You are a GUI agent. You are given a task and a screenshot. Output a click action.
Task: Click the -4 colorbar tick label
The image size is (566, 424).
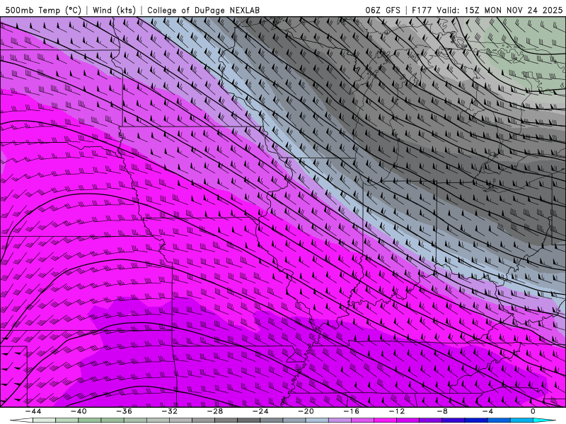click(487, 411)
